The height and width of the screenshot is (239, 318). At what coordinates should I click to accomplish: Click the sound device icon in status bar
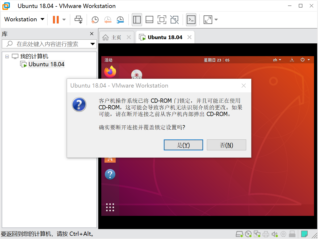click(275, 234)
